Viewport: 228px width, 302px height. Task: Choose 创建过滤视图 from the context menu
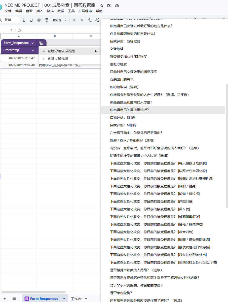coord(70,59)
